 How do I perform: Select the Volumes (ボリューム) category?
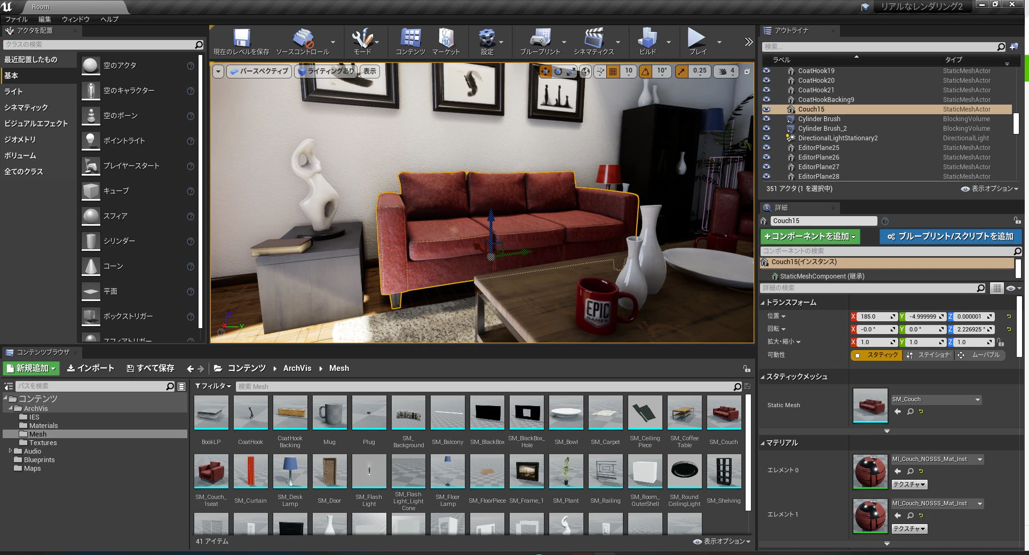coord(38,156)
